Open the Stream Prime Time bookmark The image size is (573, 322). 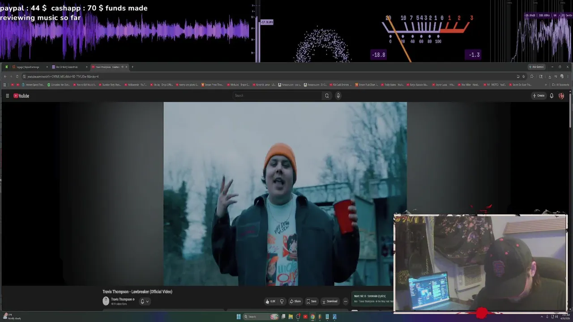point(213,85)
